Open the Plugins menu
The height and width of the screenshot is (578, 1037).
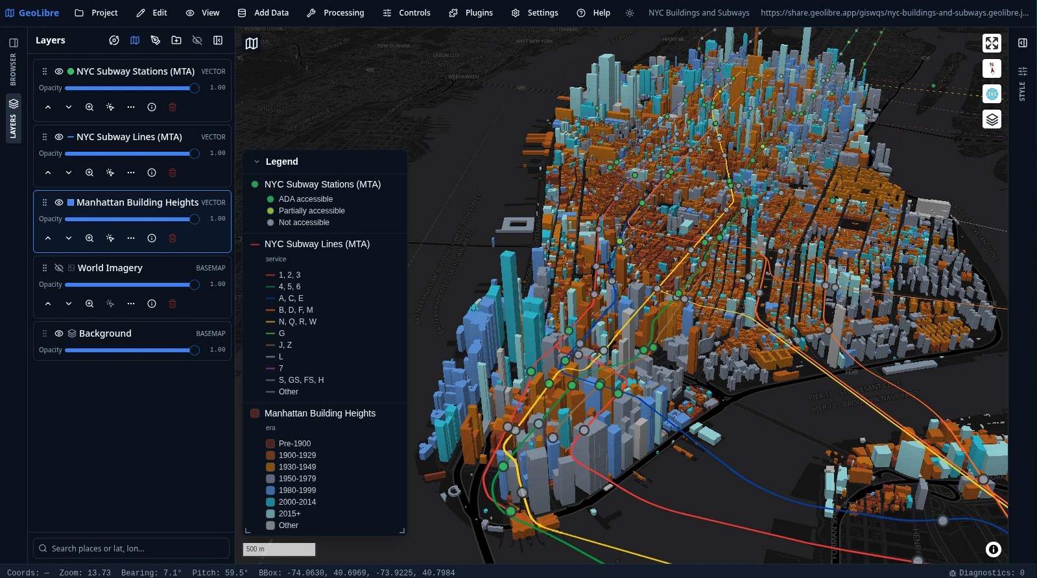(471, 13)
